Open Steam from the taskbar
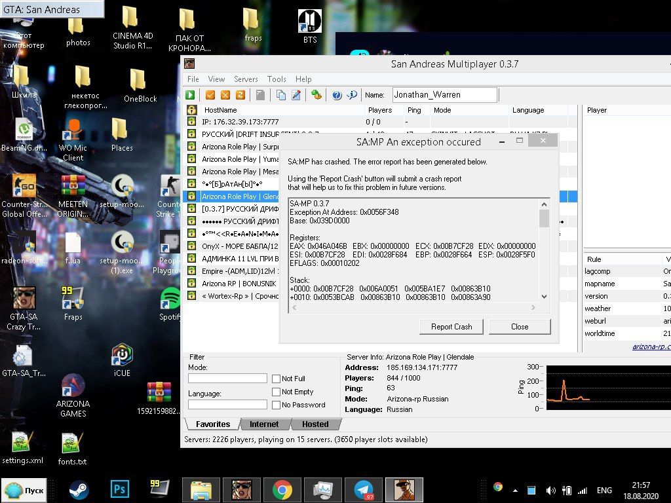Viewport: 671px width, 503px height. pyautogui.click(x=79, y=489)
